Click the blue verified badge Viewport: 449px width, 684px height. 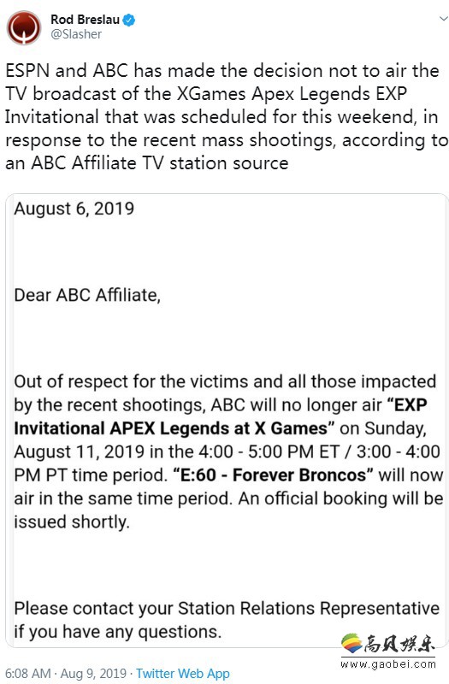[x=129, y=20]
